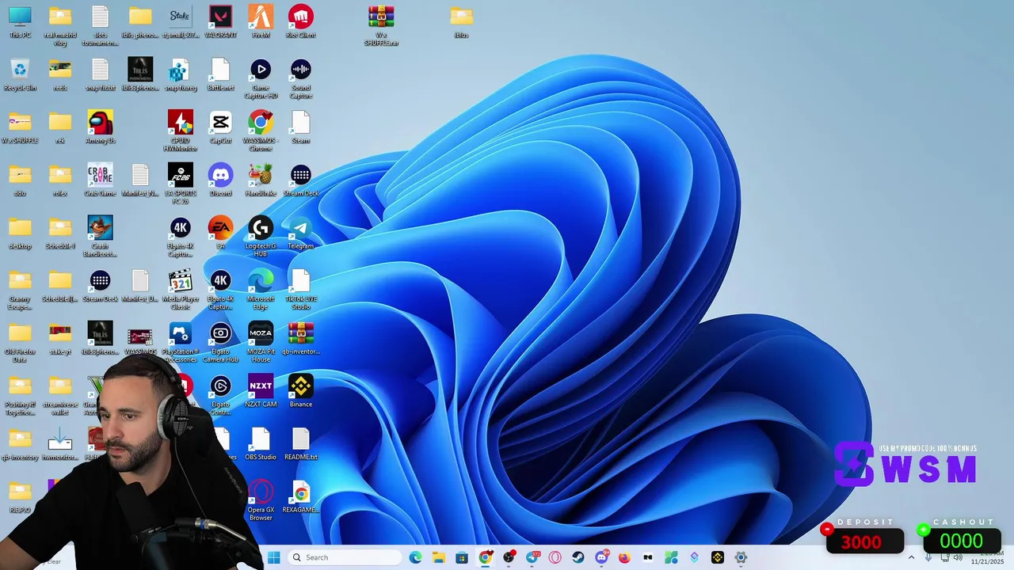This screenshot has height=570, width=1014.
Task: Open WASSIMOS - Chrome desktop shortcut
Action: (x=261, y=131)
